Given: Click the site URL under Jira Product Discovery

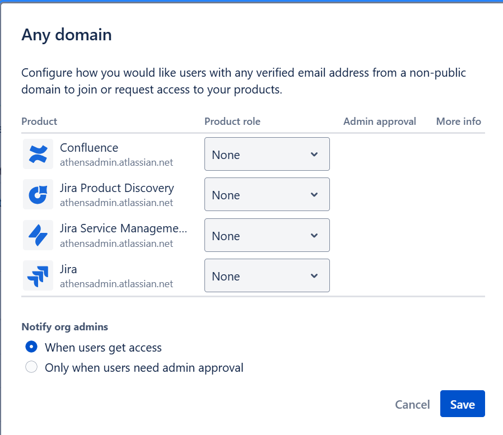Looking at the screenshot, I should 117,203.
